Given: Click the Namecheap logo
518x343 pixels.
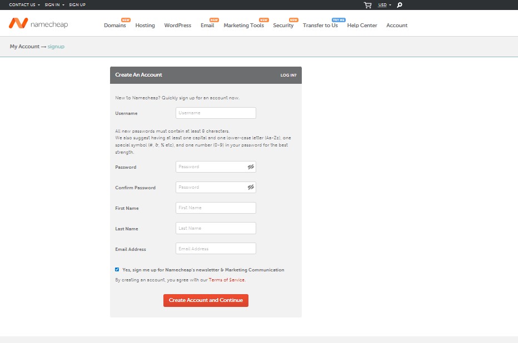Looking at the screenshot, I should [38, 23].
